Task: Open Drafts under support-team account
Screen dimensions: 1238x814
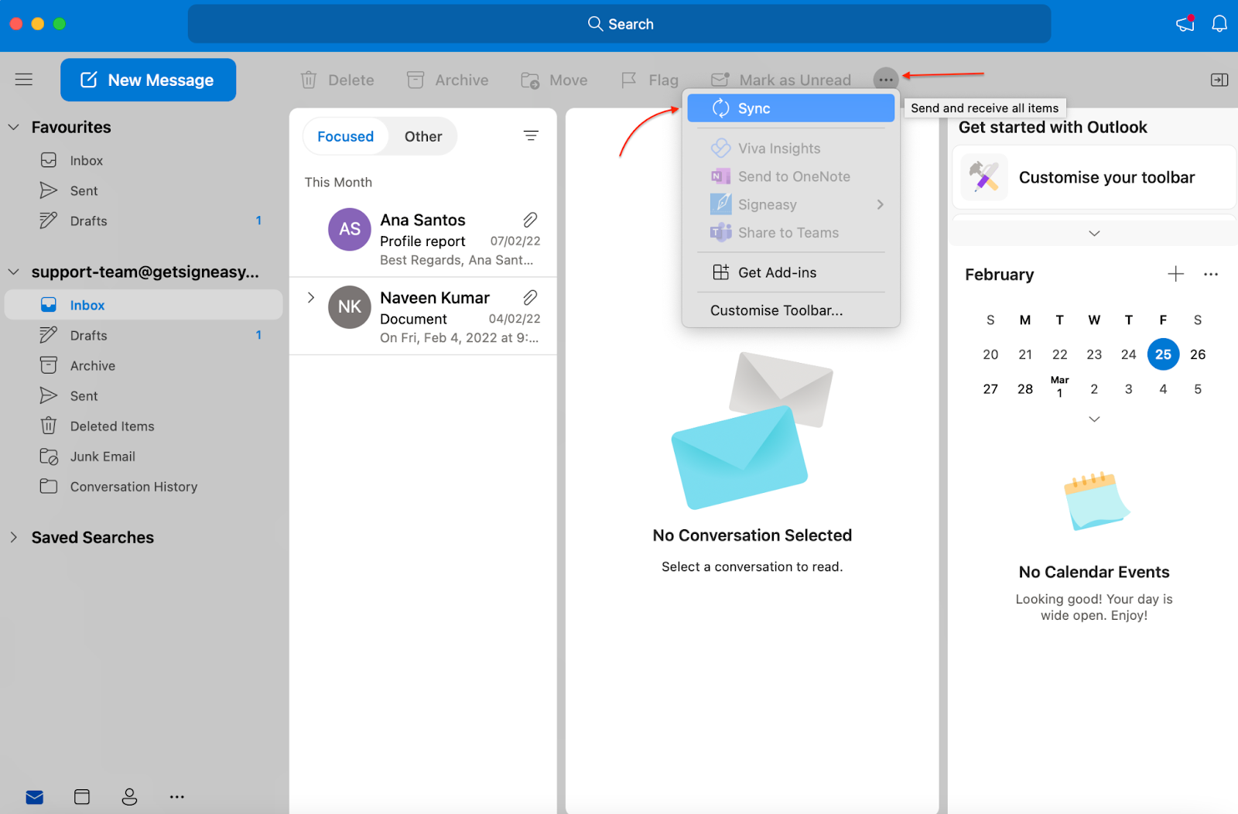Action: pos(143,335)
